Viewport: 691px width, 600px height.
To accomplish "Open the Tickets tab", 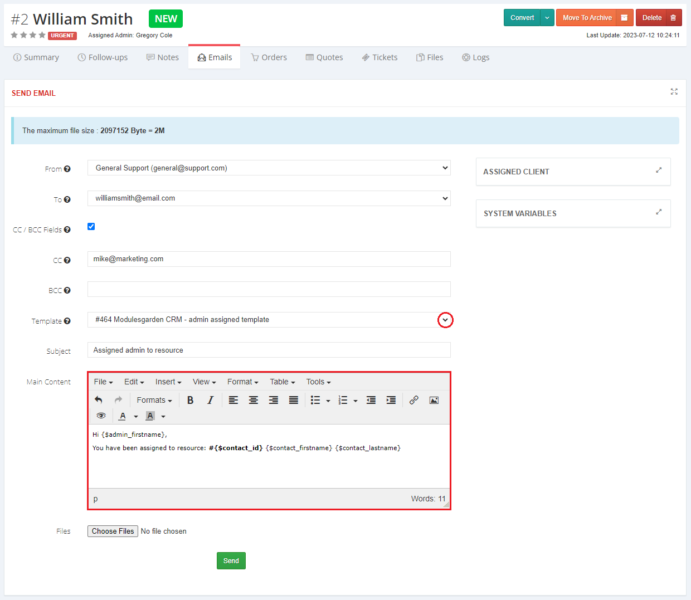I will pos(379,57).
